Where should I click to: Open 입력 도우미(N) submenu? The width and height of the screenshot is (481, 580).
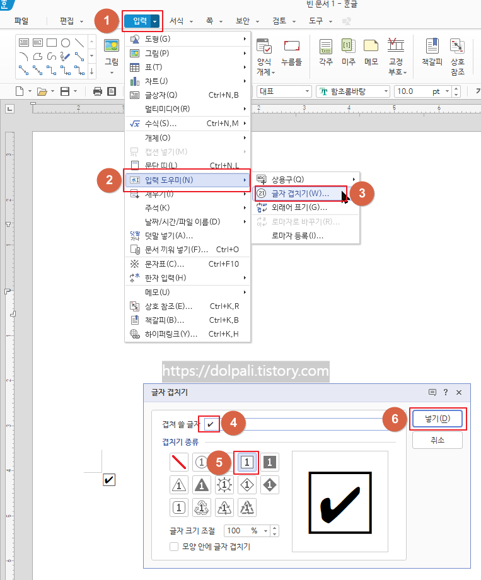[188, 180]
